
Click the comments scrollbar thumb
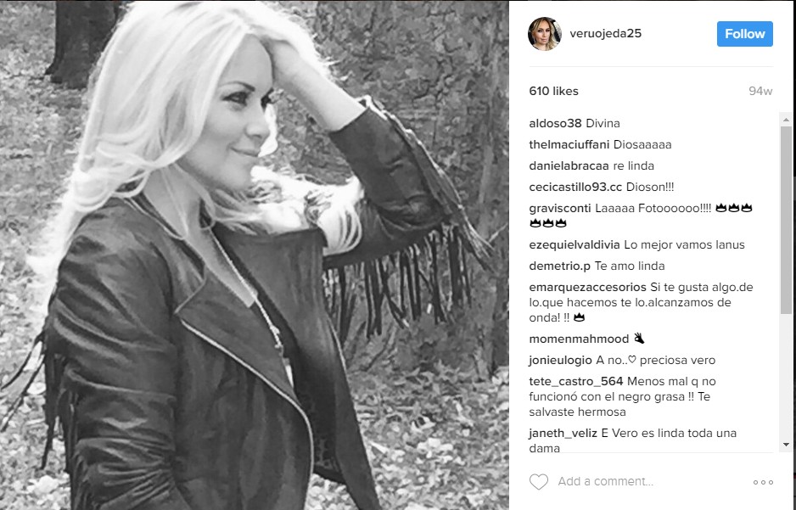coord(787,220)
